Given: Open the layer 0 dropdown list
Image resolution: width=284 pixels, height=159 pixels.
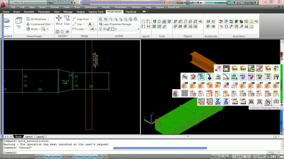Looking at the screenshot, I should point(138,29).
